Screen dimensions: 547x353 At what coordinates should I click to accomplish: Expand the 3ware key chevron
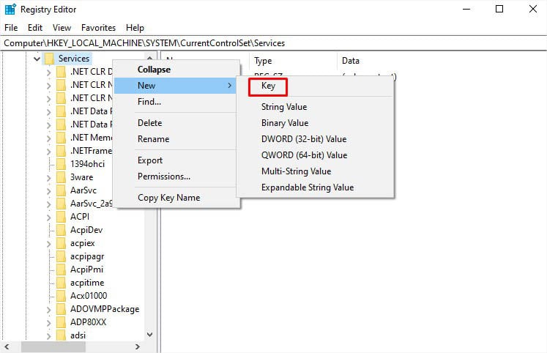tap(49, 177)
